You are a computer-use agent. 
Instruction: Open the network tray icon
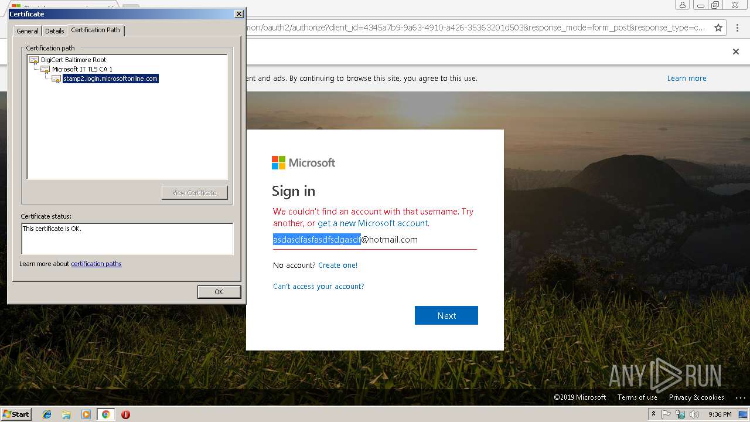click(680, 414)
